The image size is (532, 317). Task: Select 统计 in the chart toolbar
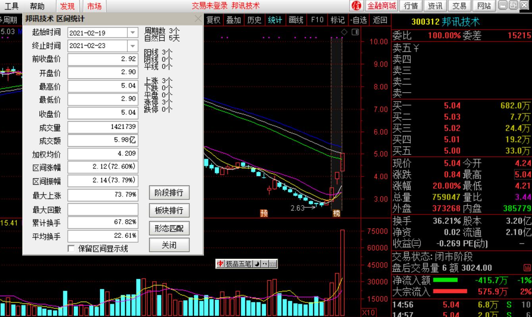pyautogui.click(x=275, y=20)
